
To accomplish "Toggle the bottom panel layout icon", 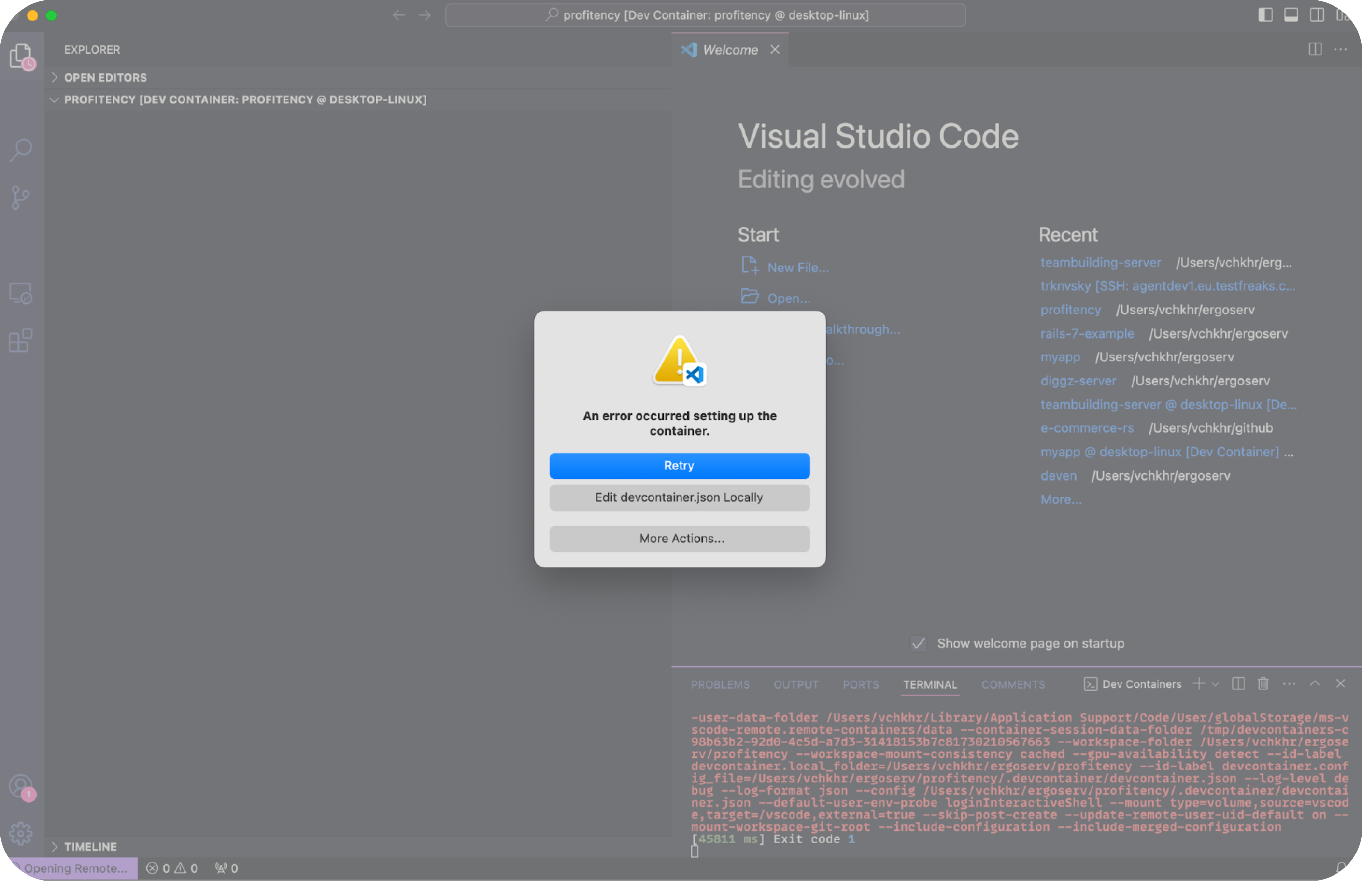I will [x=1291, y=15].
